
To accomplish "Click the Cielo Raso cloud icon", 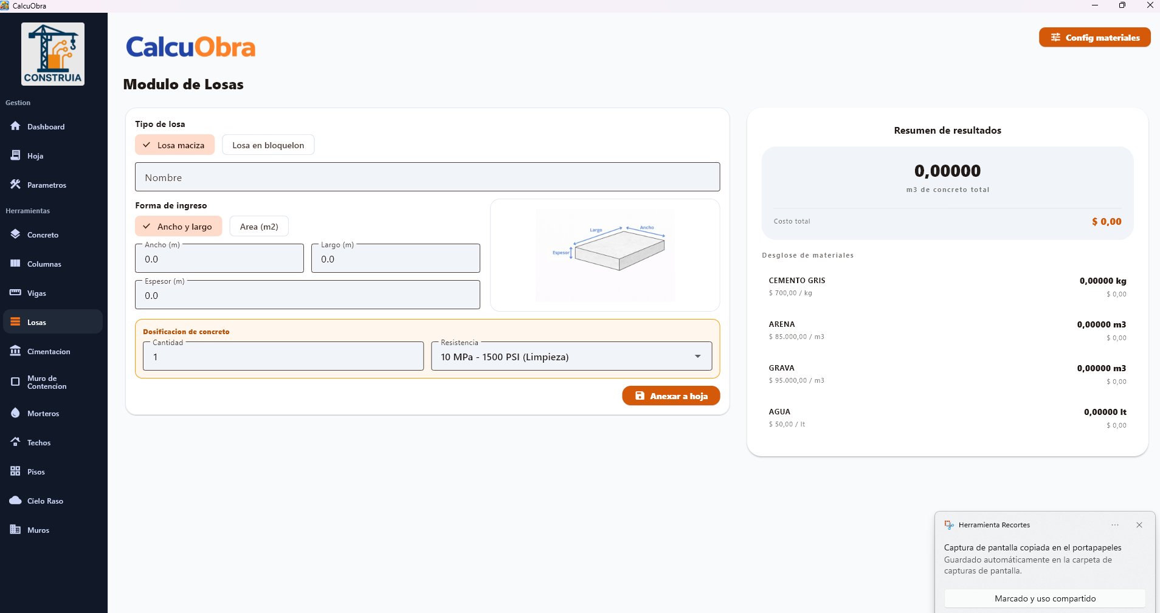I will (15, 501).
